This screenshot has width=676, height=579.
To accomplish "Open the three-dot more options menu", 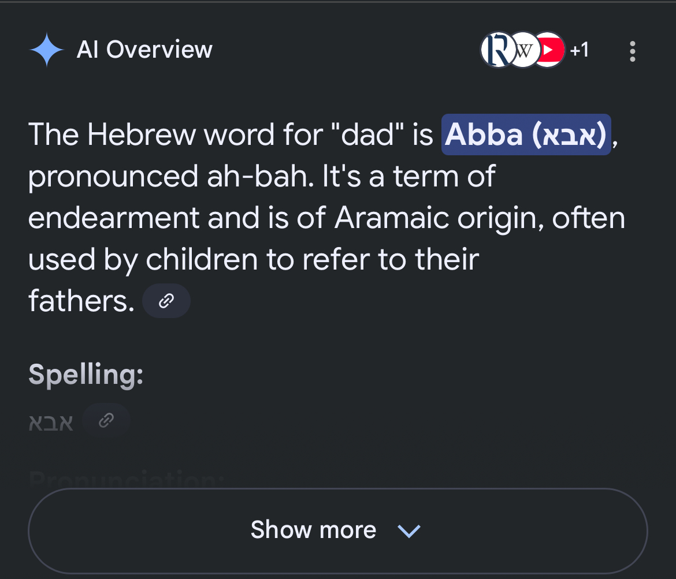I will tap(633, 51).
